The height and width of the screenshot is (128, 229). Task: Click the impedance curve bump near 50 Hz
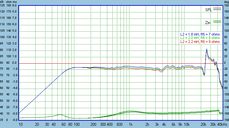click(x=60, y=114)
